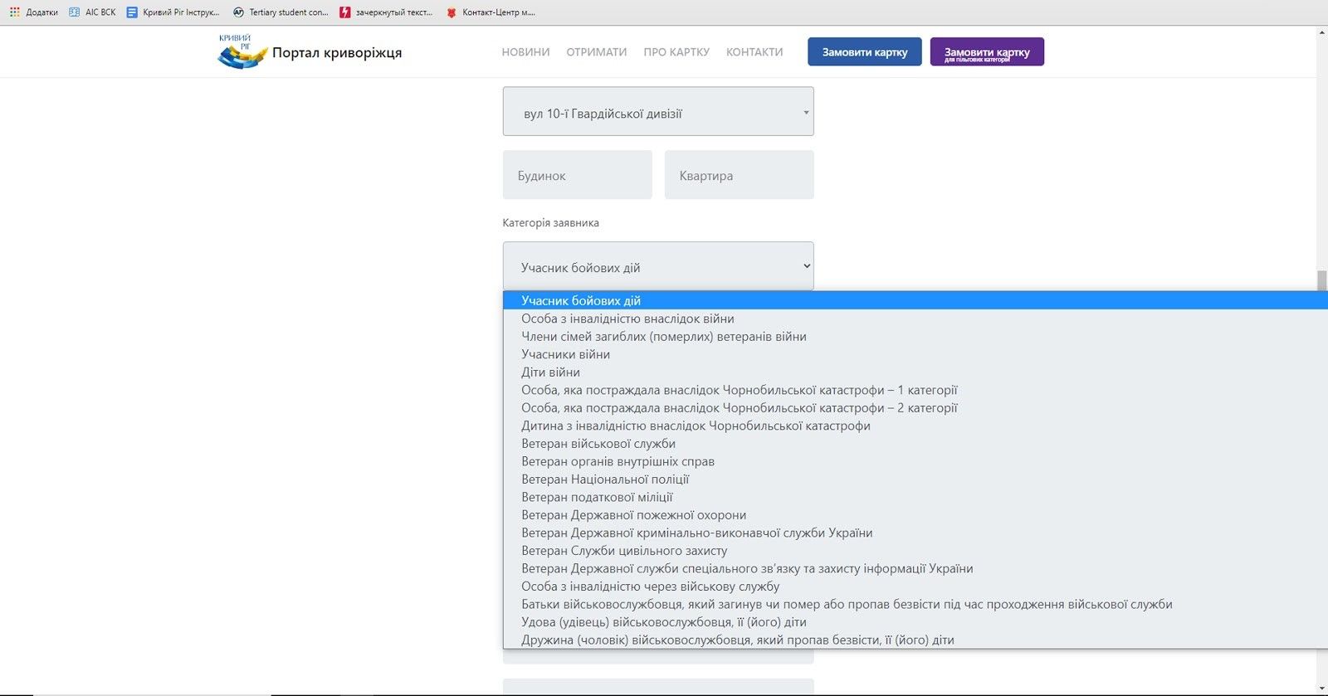Viewport: 1328px width, 696px height.
Task: Select the Учасники війни option
Action: point(915,354)
